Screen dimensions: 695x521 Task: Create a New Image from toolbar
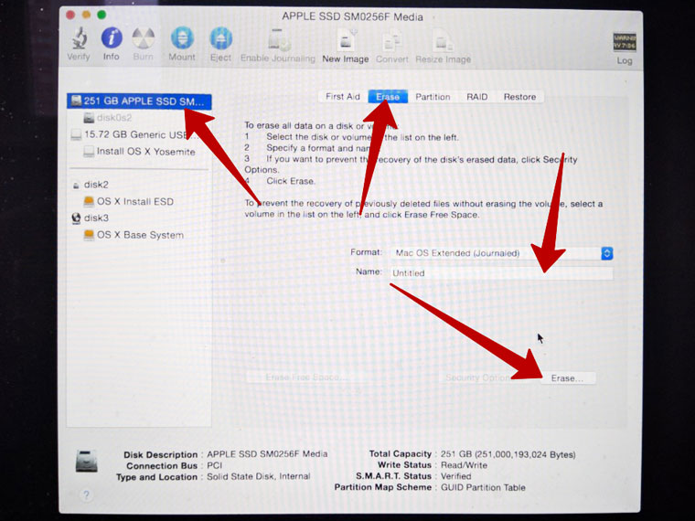346,39
